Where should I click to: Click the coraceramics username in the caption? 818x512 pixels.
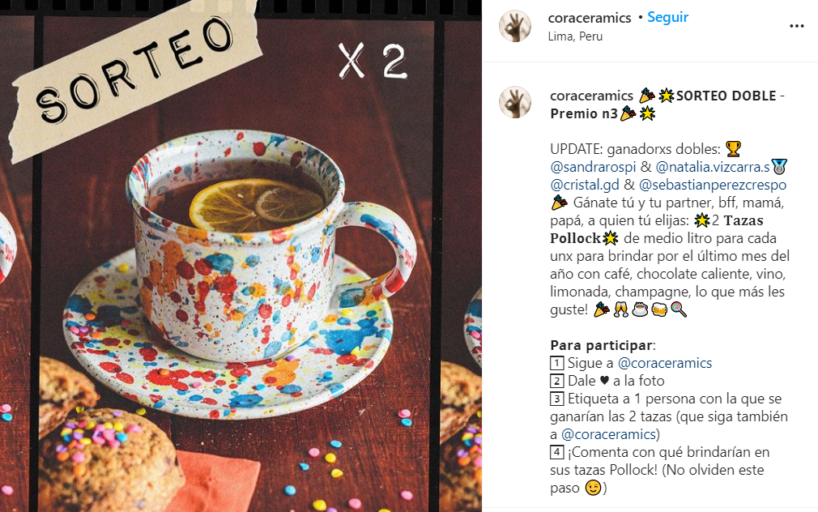tap(591, 96)
